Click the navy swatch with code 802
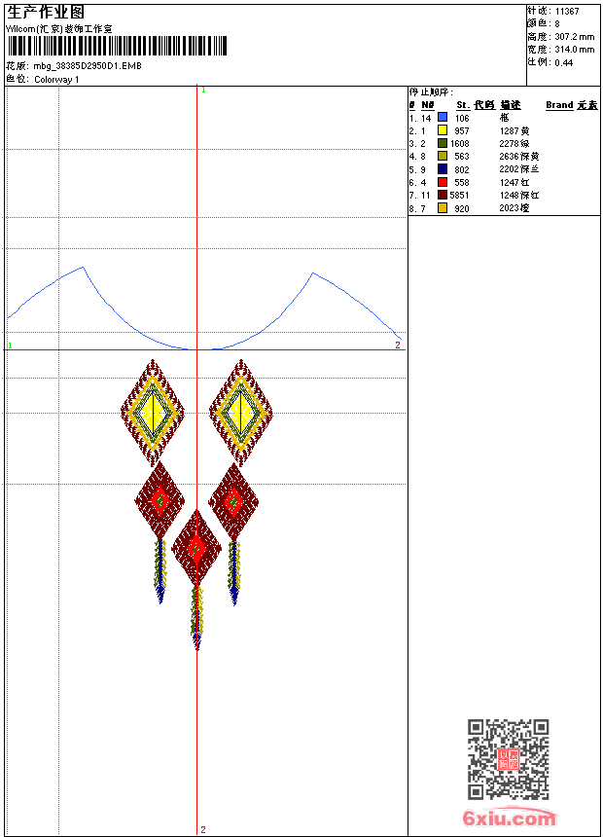Screen dimensions: 603x837 click(443, 169)
